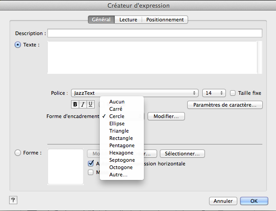276x211 pixels.
Task: Toggle Underline text style button
Action: [91, 104]
